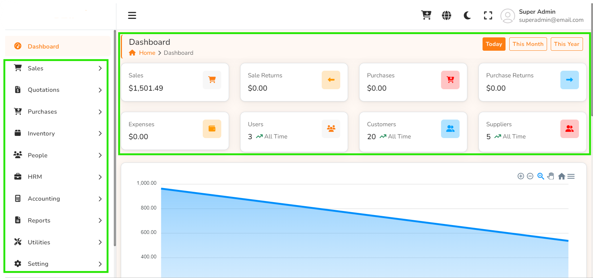Click the red people icon on the Suppliers card

point(570,129)
